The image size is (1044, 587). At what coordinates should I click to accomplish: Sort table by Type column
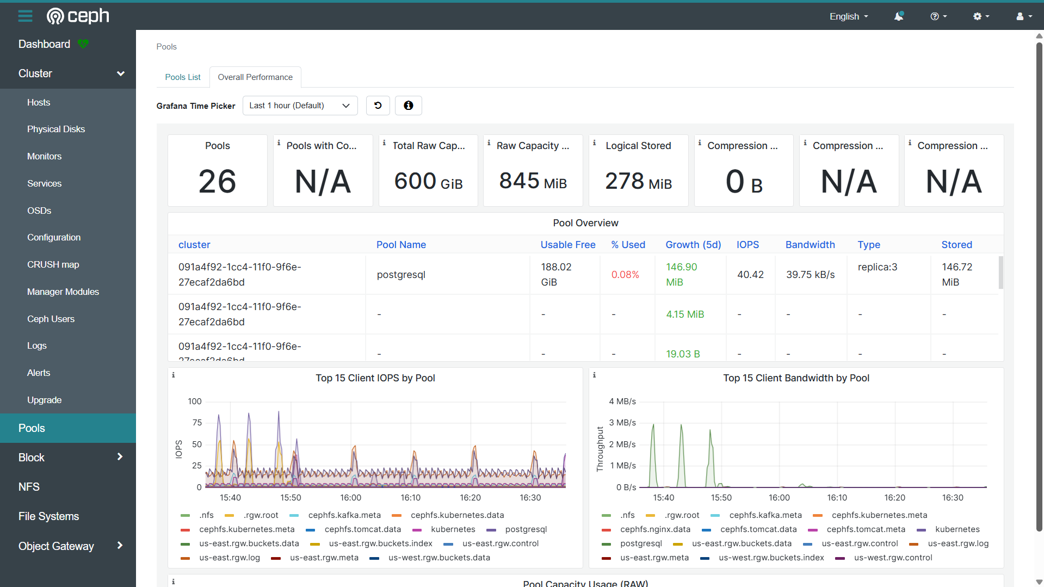(869, 245)
